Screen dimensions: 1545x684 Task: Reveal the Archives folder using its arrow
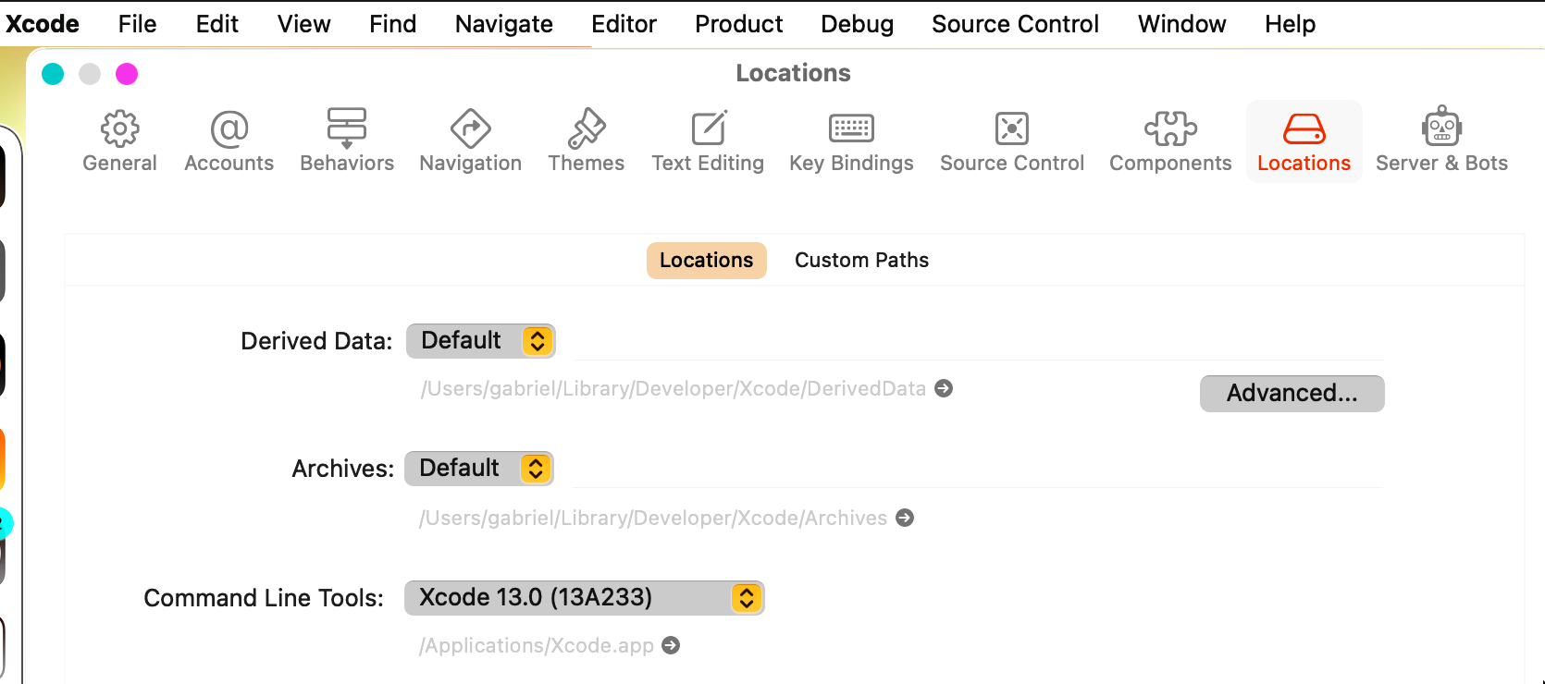click(905, 518)
